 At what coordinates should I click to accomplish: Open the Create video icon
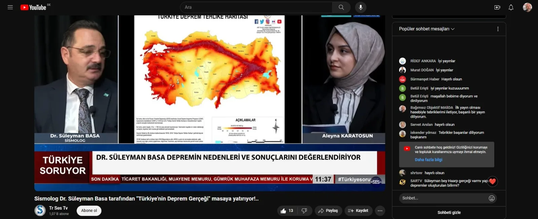[x=497, y=7]
